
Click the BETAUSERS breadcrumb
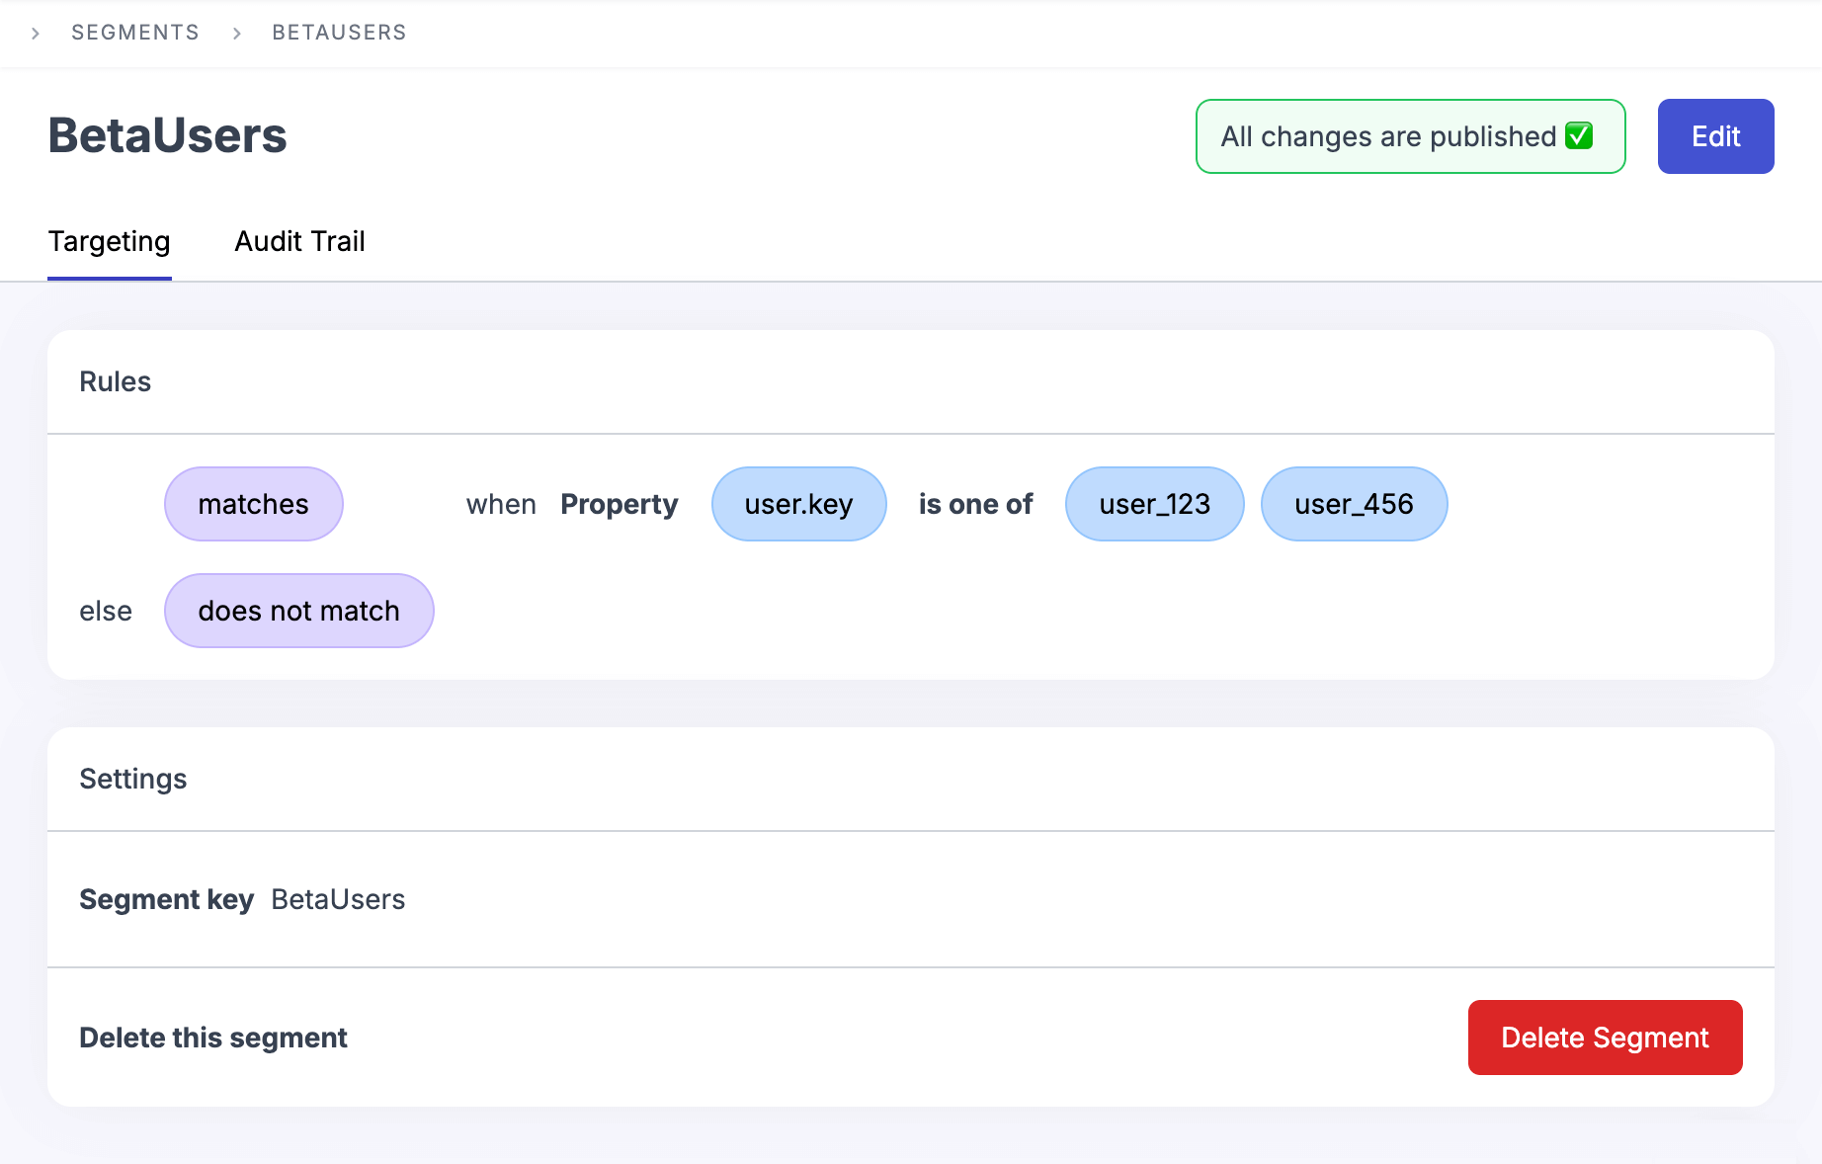click(x=339, y=33)
